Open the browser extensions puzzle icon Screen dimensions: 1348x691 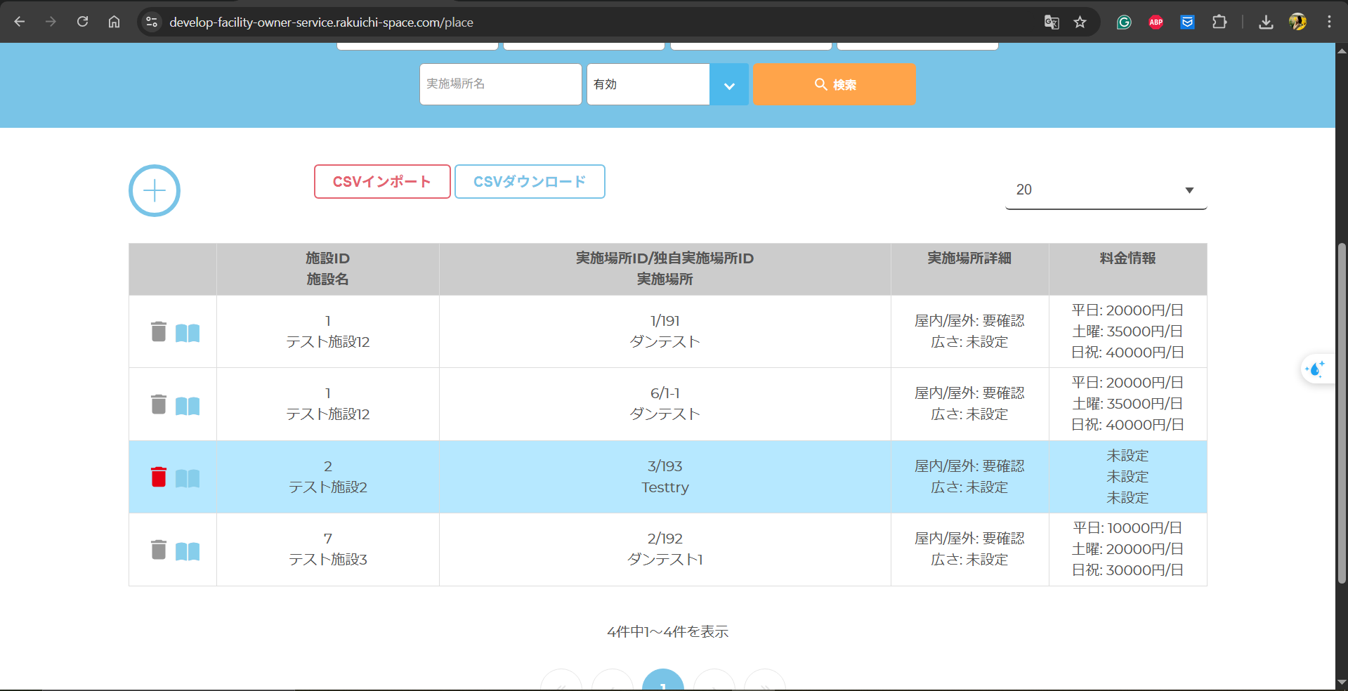tap(1219, 22)
